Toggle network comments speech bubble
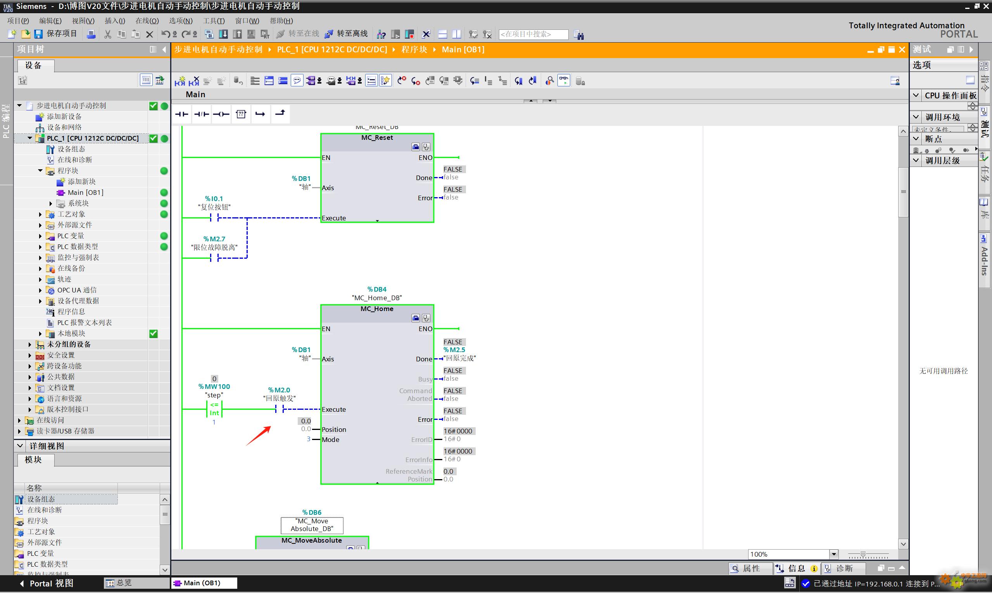The width and height of the screenshot is (992, 593). (297, 81)
